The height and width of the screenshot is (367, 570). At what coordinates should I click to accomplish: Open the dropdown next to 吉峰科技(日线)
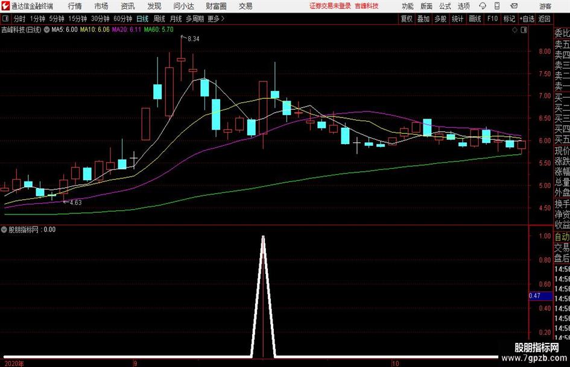point(46,30)
